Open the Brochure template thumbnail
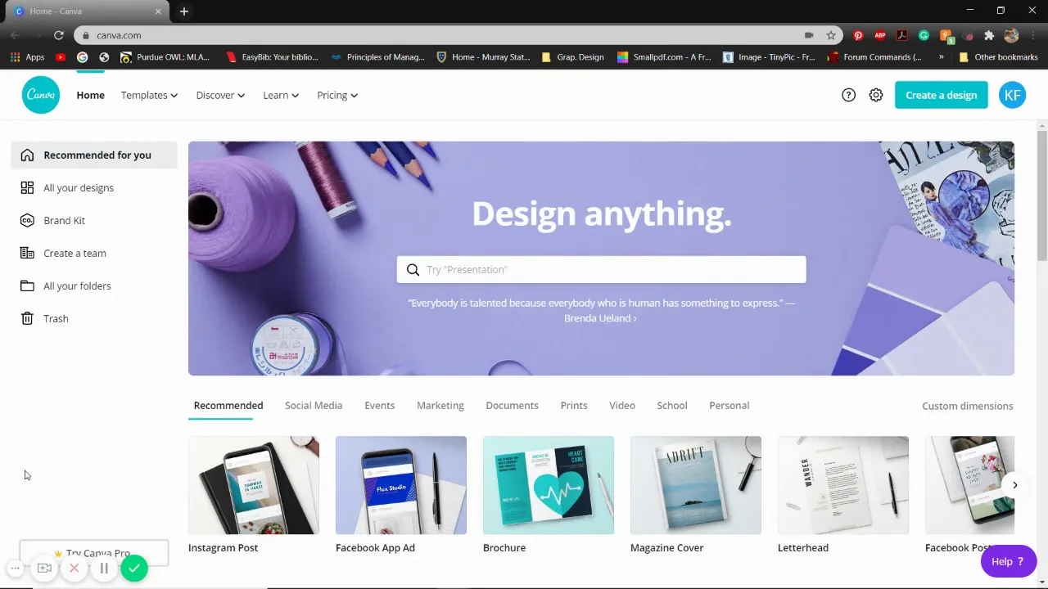1048x589 pixels. (549, 485)
